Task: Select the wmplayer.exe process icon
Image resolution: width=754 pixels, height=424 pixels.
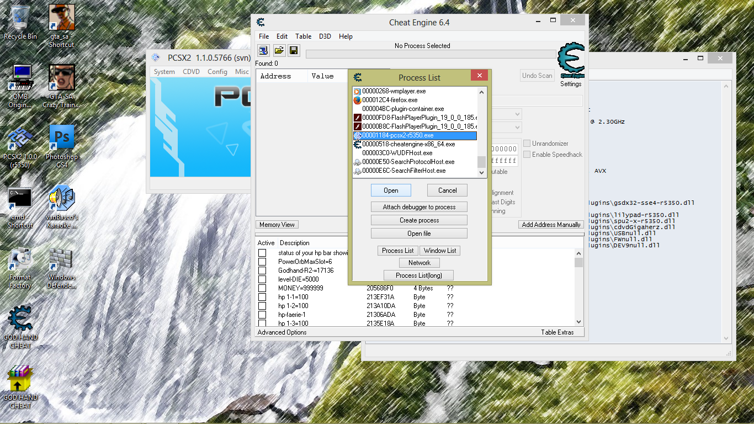Action: pyautogui.click(x=357, y=91)
